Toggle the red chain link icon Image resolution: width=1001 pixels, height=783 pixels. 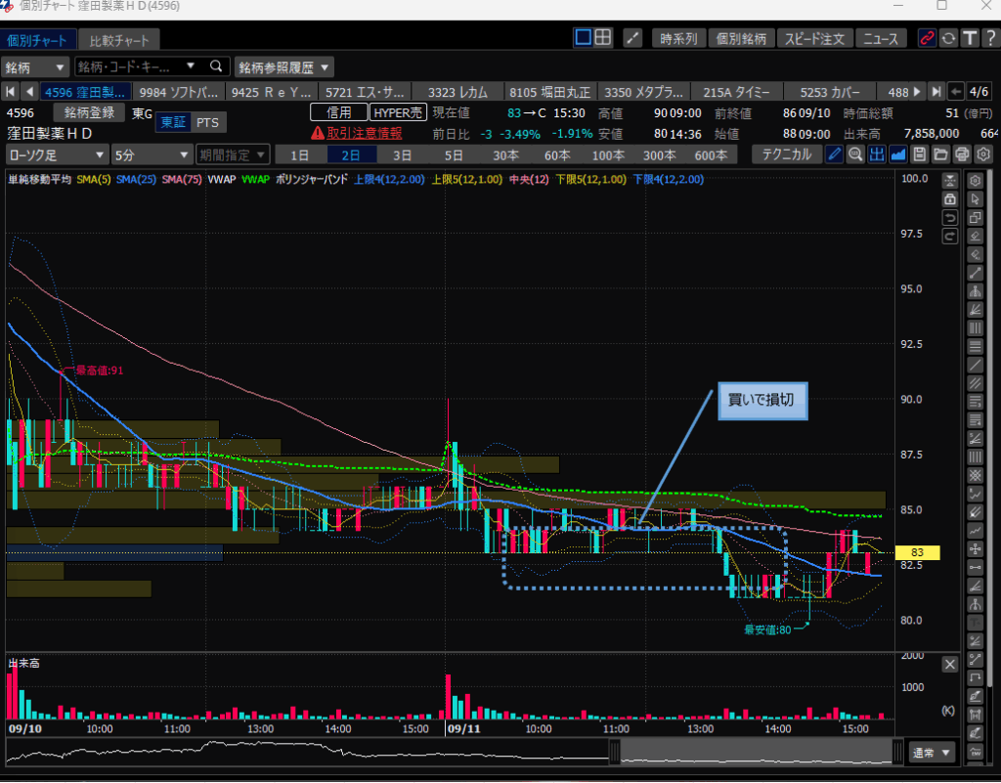pos(927,38)
